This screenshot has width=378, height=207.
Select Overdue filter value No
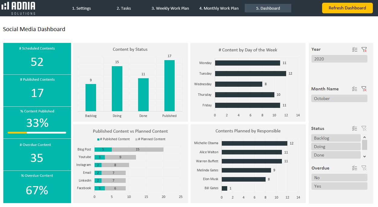[x=339, y=178]
